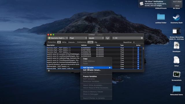This screenshot has height=104, width=185.
Task: Uncheck Active for the g_OpenGLRenderer row
Action: pos(138,64)
